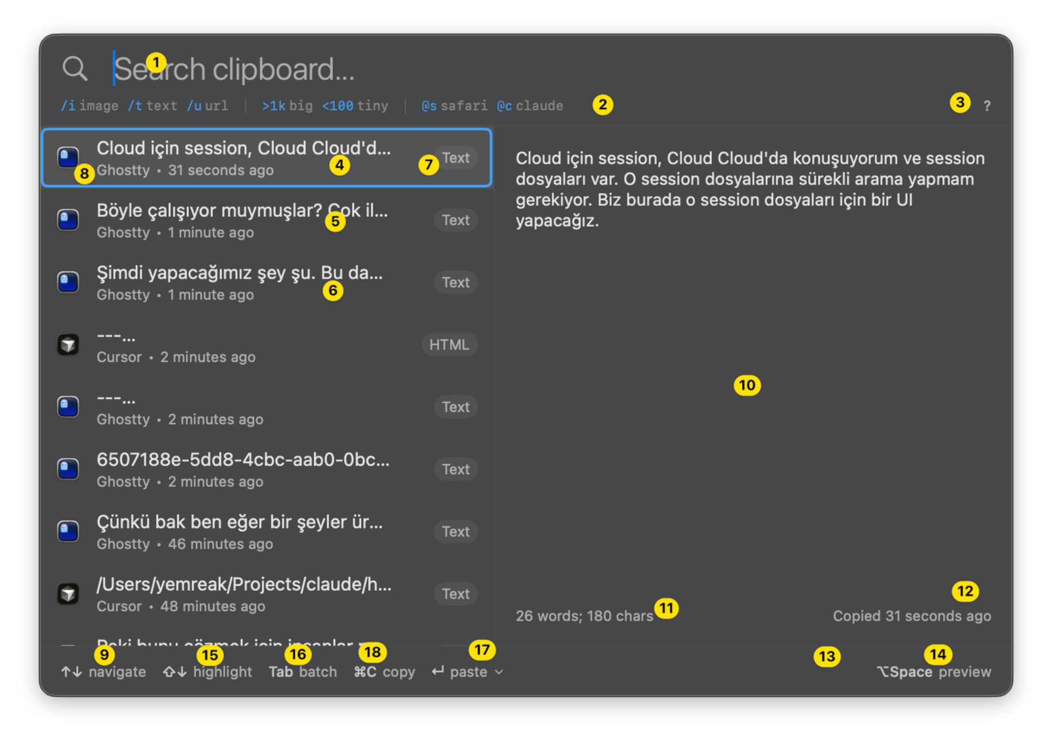Click the ⌘C copy button
This screenshot has height=741, width=1052.
pyautogui.click(x=384, y=672)
